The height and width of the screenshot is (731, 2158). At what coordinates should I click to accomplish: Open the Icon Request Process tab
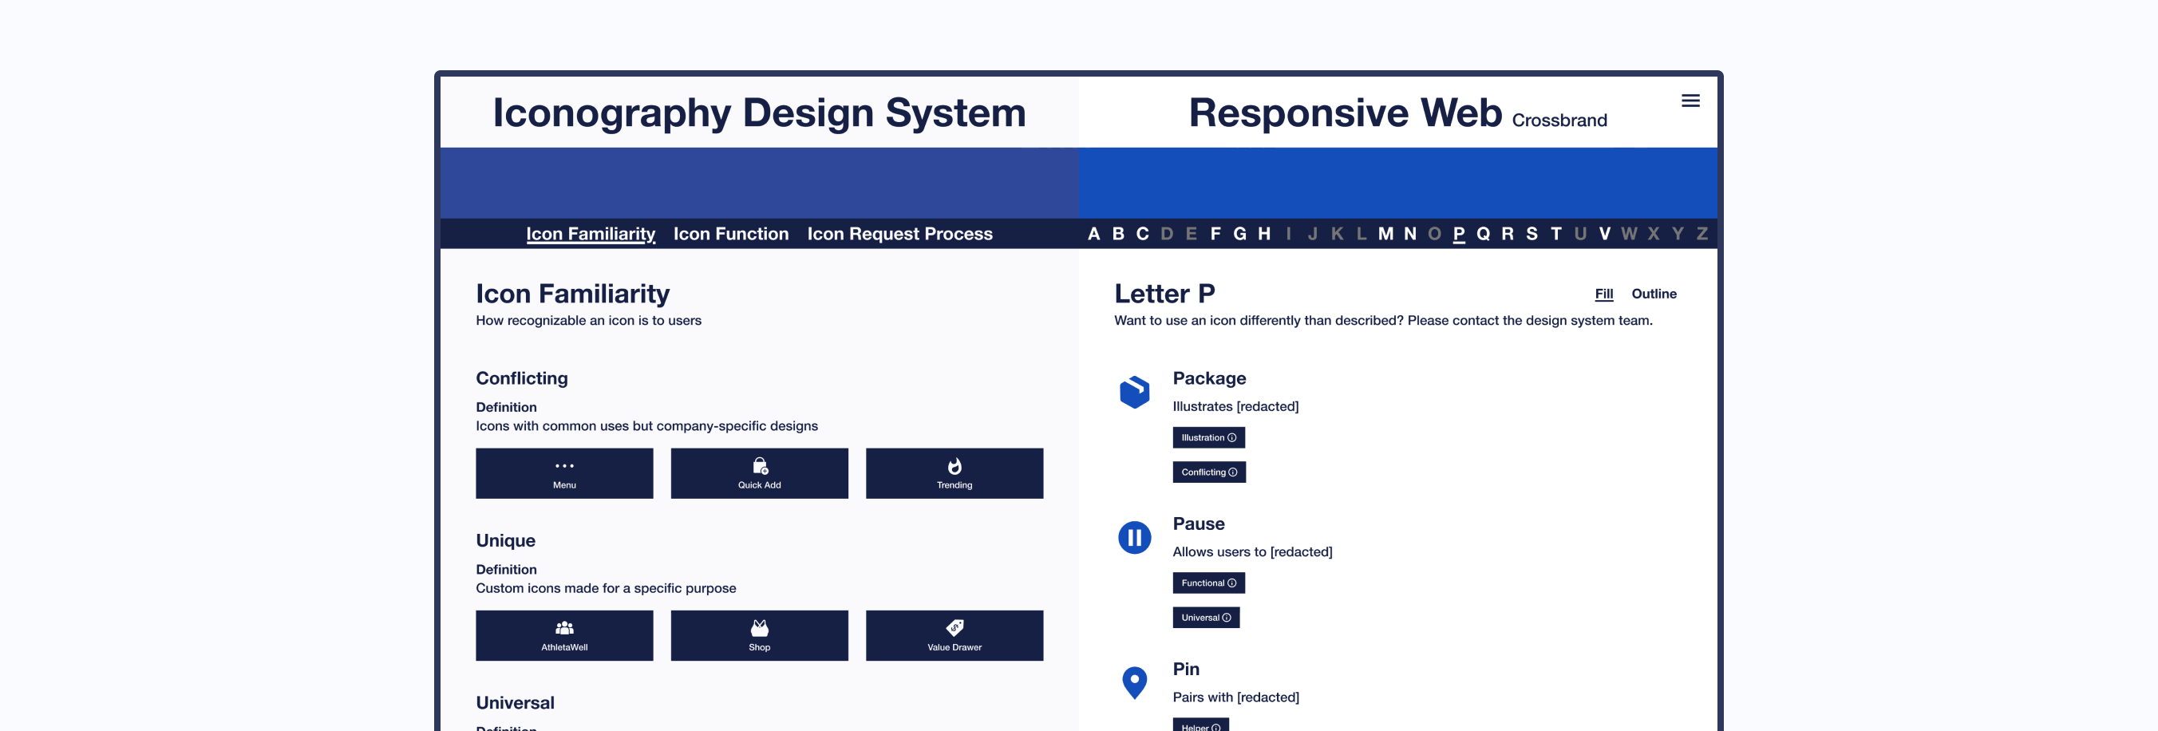899,234
